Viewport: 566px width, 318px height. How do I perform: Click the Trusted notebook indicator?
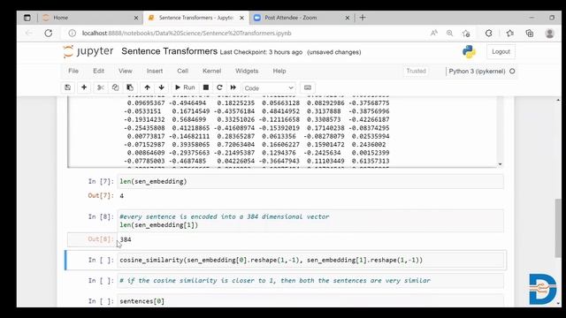click(x=416, y=71)
